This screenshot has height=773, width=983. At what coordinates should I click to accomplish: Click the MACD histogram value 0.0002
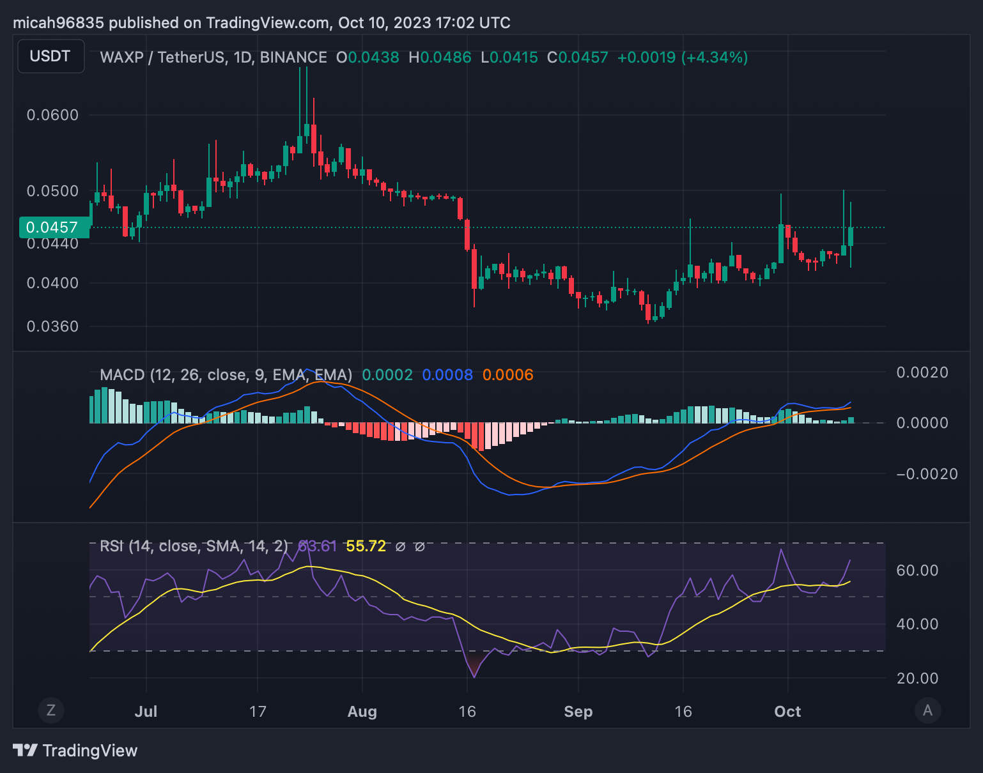387,374
